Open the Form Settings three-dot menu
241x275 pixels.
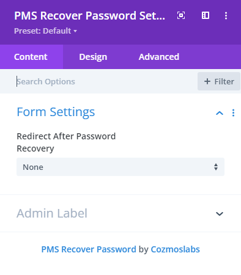(x=233, y=113)
